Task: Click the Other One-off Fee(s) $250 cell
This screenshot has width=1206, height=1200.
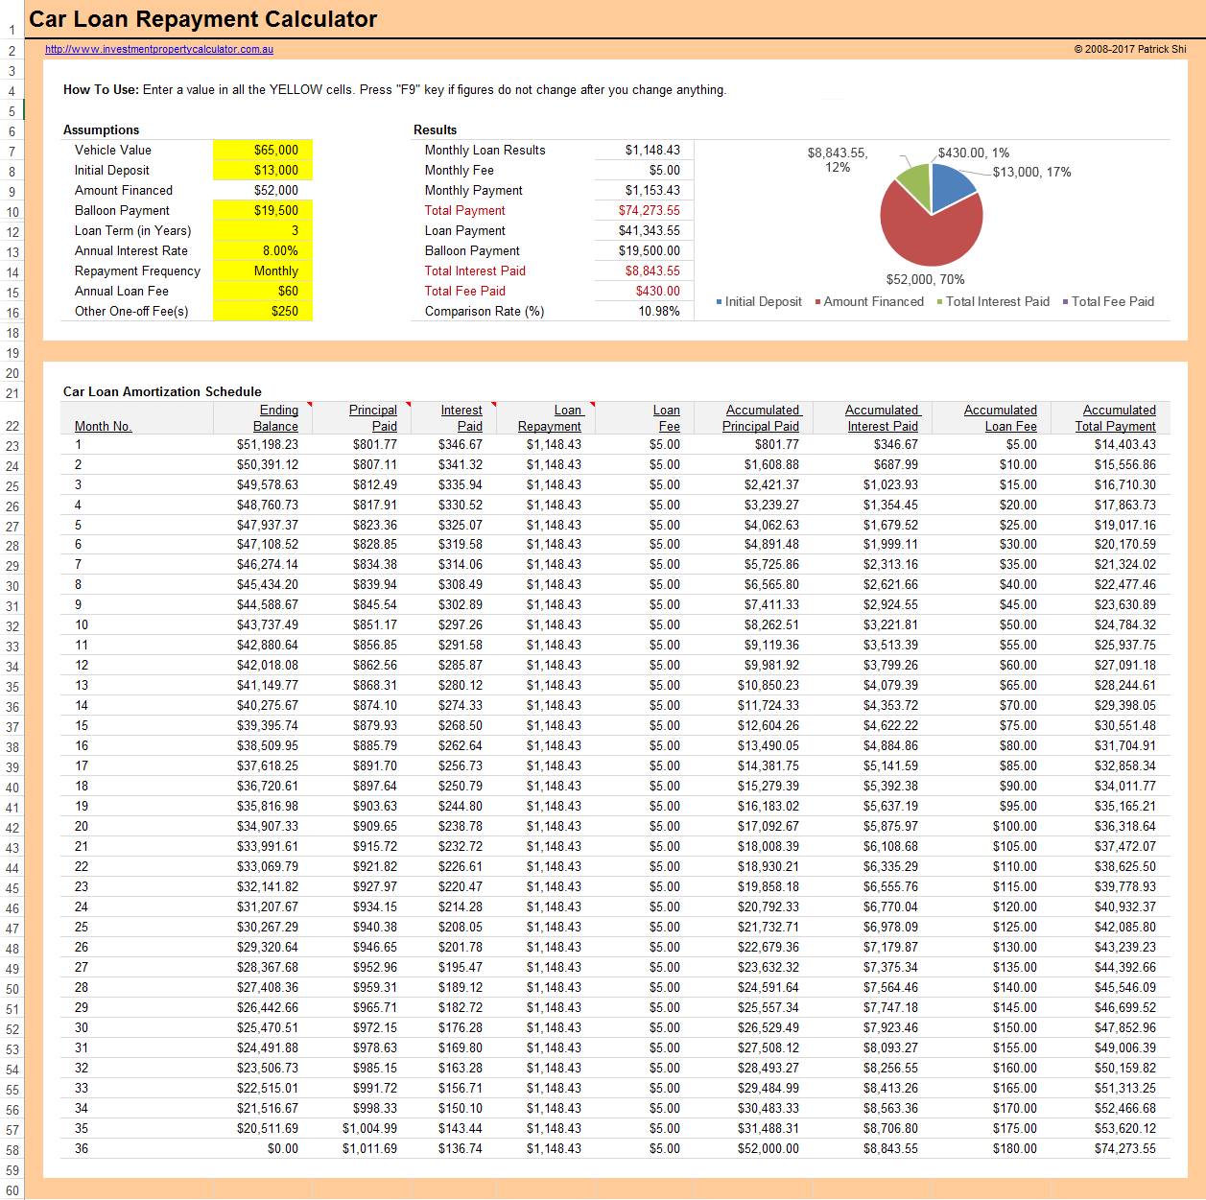Action: tap(262, 311)
